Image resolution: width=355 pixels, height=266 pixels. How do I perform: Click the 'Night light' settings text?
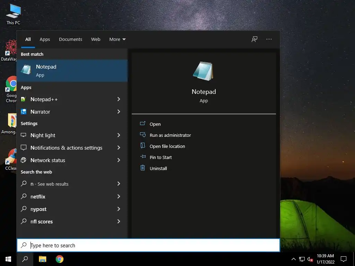[x=43, y=135]
